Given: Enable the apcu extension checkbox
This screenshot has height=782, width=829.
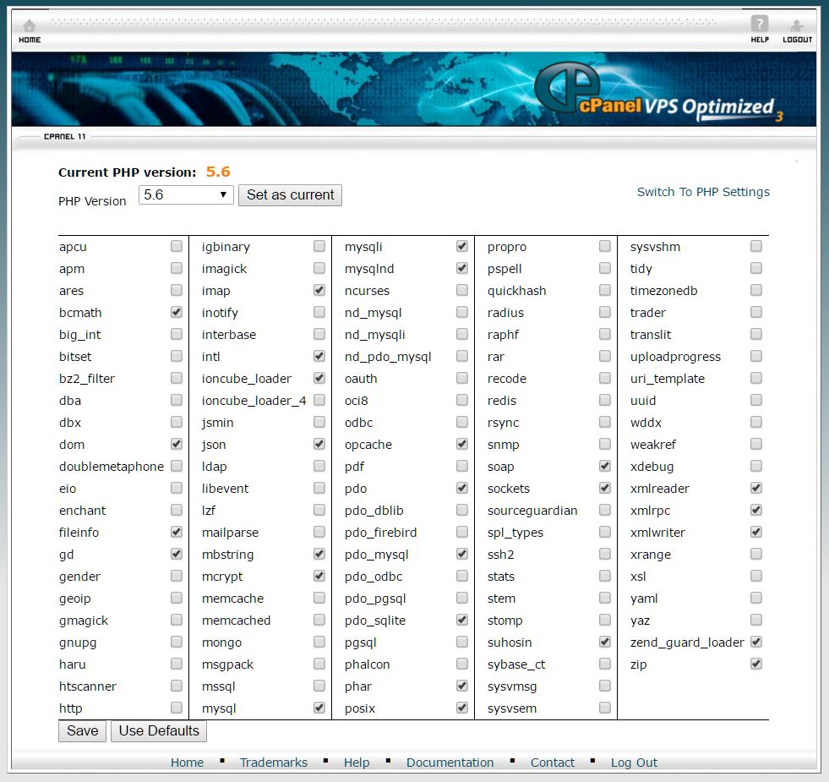Looking at the screenshot, I should click(177, 246).
